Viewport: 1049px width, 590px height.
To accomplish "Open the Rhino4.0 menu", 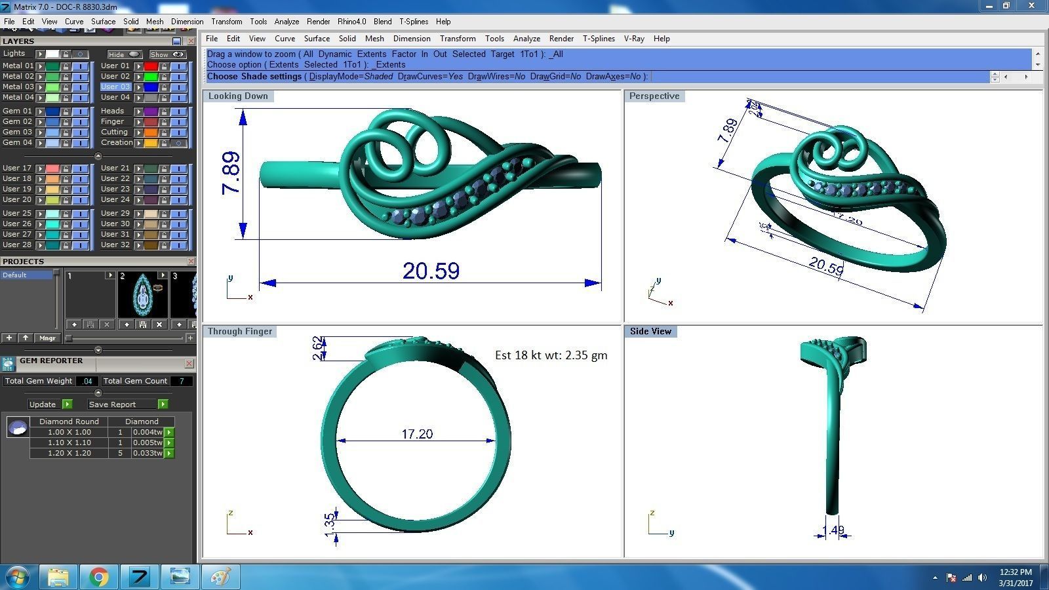I will 352,22.
